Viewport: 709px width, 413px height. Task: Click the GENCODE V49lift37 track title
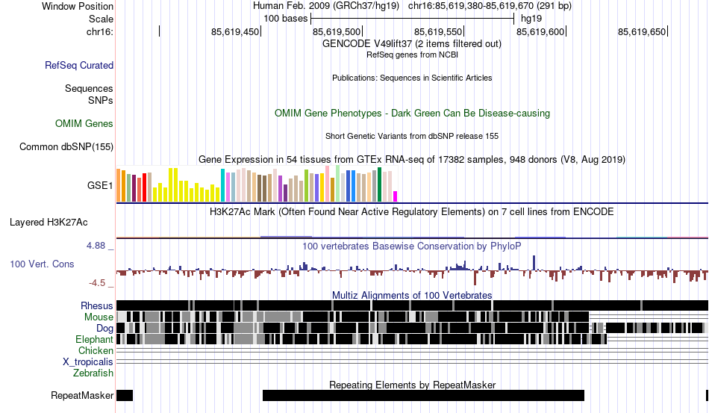[411, 44]
